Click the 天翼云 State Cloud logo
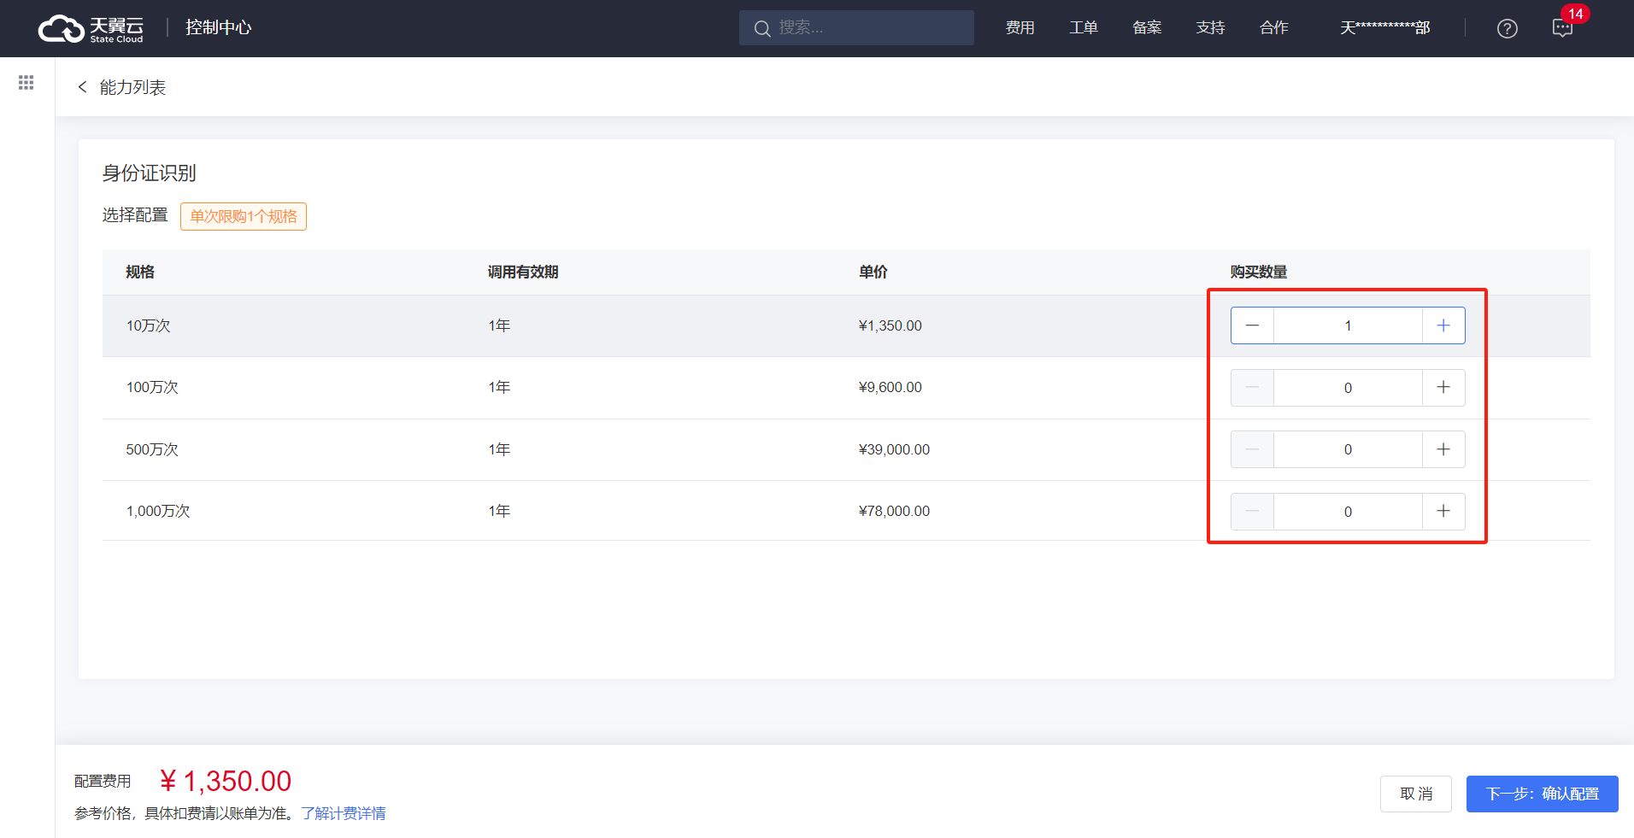 point(91,28)
